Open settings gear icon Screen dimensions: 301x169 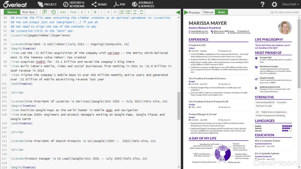coord(275,4)
